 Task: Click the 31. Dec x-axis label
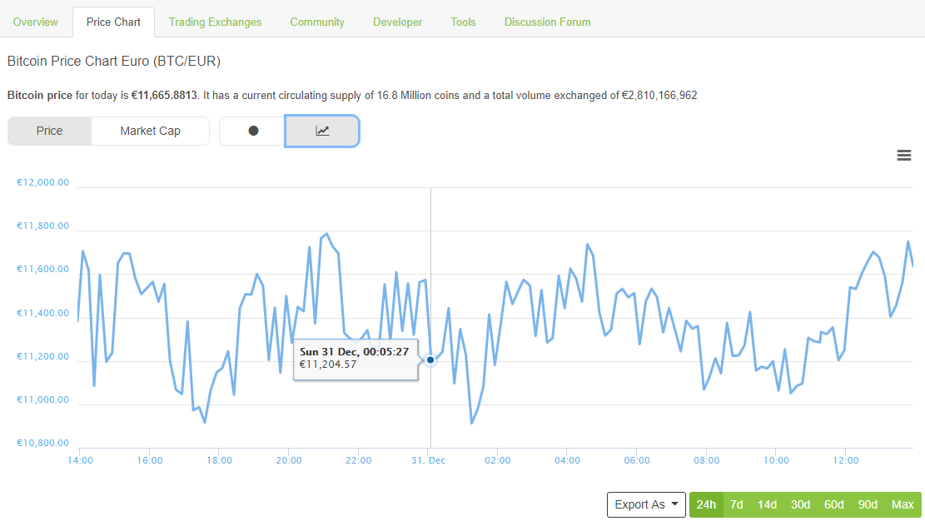pos(428,460)
